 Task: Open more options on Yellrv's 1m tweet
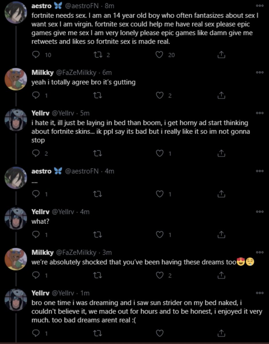point(259,293)
